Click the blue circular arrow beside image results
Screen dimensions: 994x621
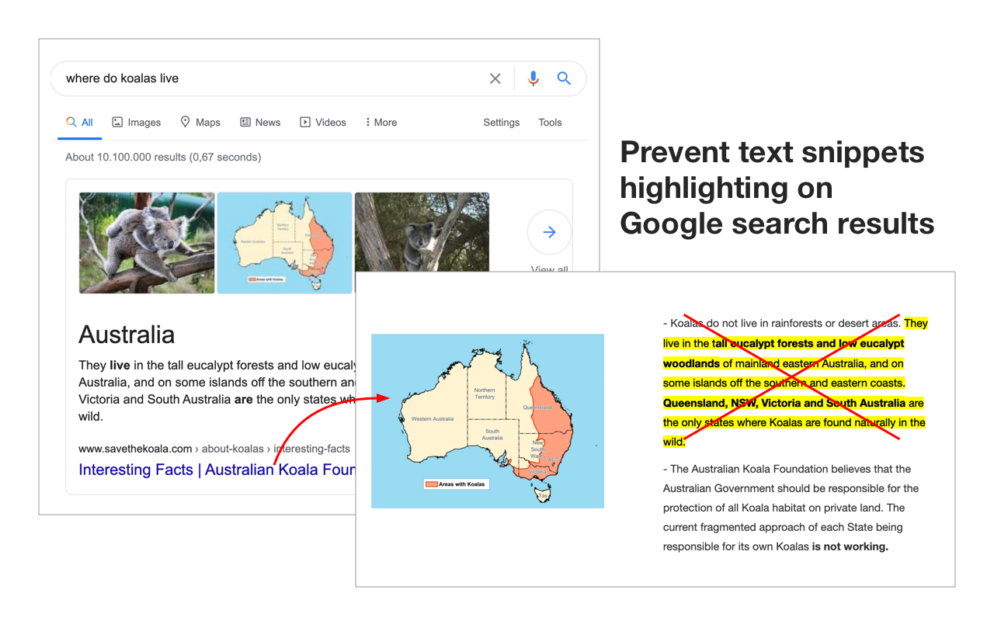point(549,231)
